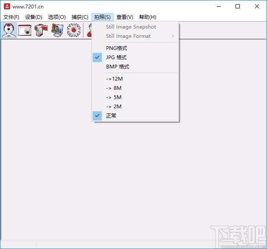
Task: Maximize the www.7201.cn window
Action: [x=238, y=6]
